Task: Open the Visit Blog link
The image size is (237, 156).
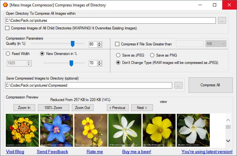Action: 15,152
